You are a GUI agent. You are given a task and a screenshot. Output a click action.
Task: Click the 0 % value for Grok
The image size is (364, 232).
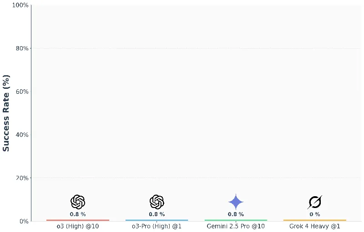point(315,214)
